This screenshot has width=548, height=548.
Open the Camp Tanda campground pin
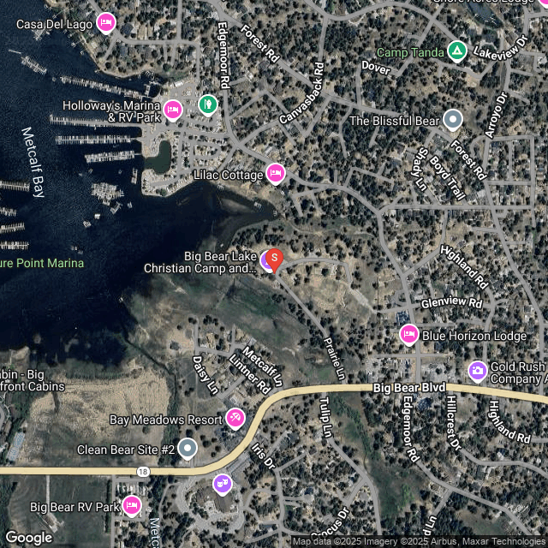click(457, 51)
